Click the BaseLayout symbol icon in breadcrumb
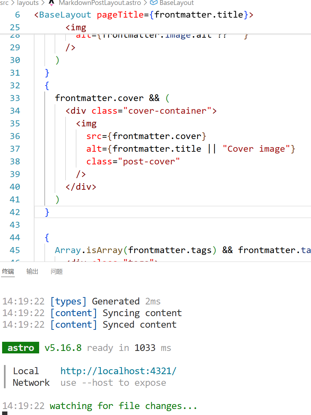This screenshot has height=415, width=311. point(153,3)
